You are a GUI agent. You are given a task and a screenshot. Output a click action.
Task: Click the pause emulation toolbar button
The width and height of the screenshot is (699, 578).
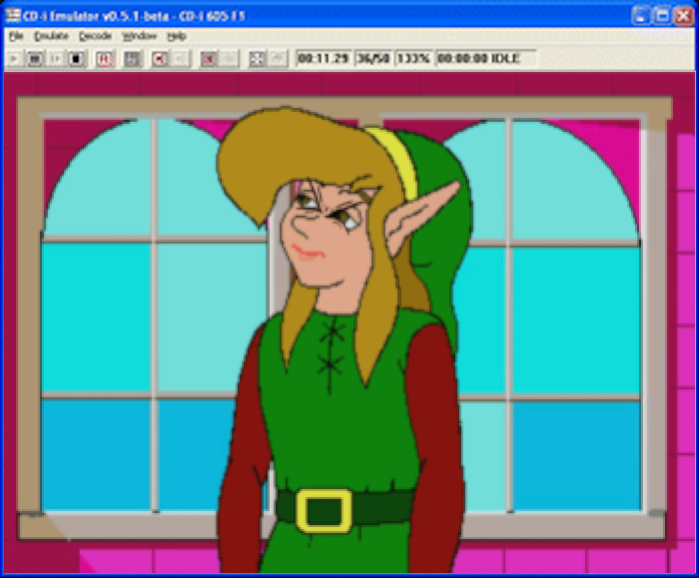(35, 59)
